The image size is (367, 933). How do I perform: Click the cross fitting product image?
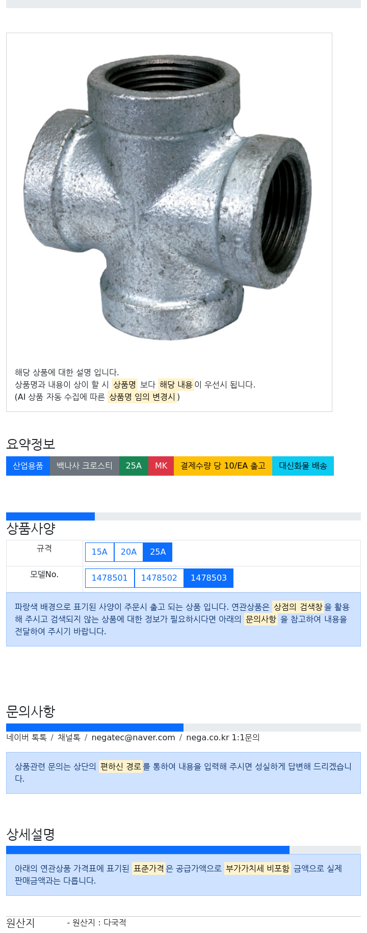pyautogui.click(x=168, y=199)
